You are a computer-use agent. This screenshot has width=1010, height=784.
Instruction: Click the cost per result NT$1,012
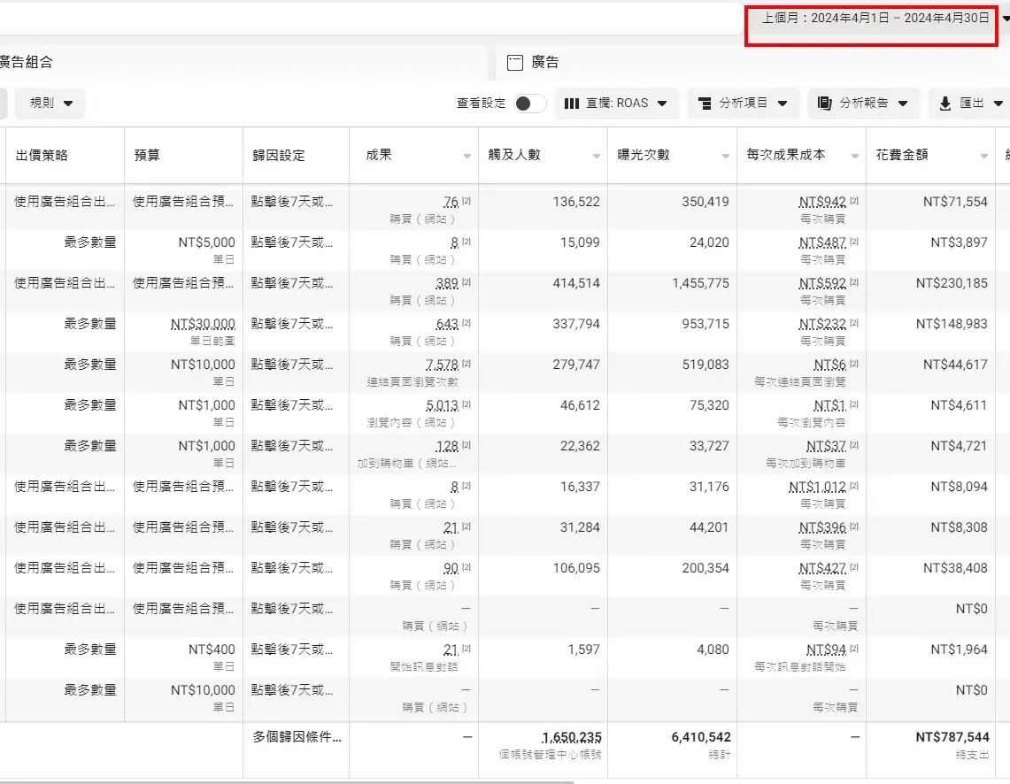[817, 487]
